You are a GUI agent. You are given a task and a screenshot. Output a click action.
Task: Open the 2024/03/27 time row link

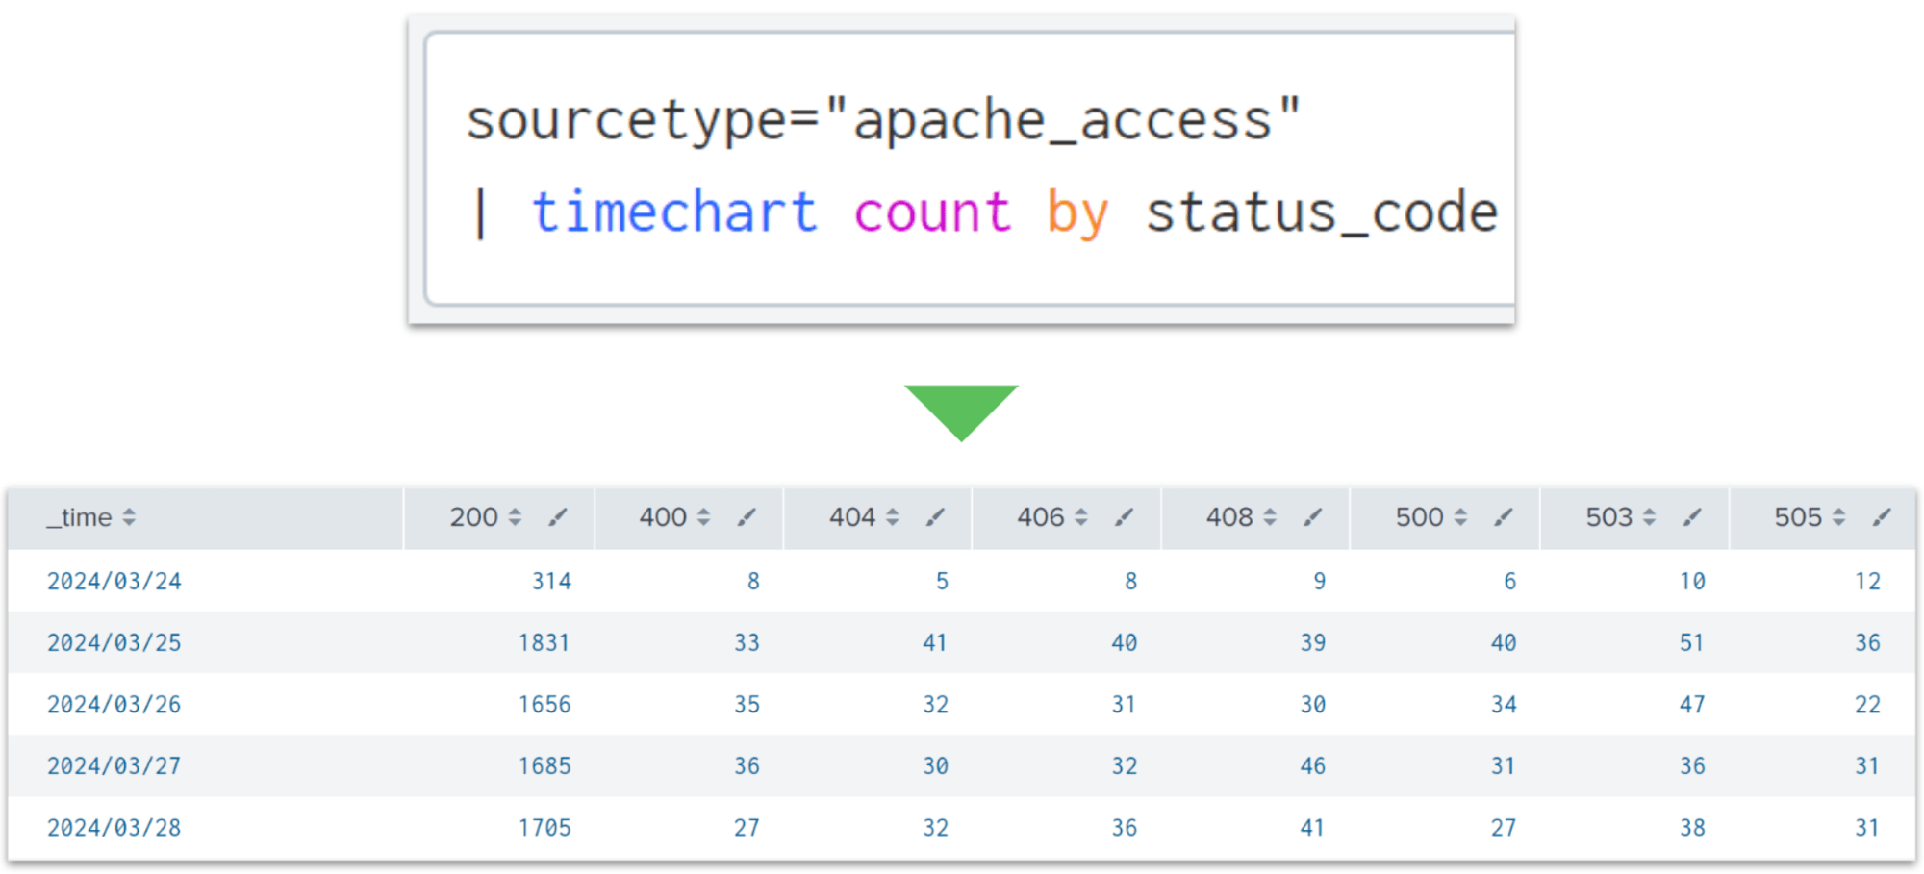click(114, 765)
